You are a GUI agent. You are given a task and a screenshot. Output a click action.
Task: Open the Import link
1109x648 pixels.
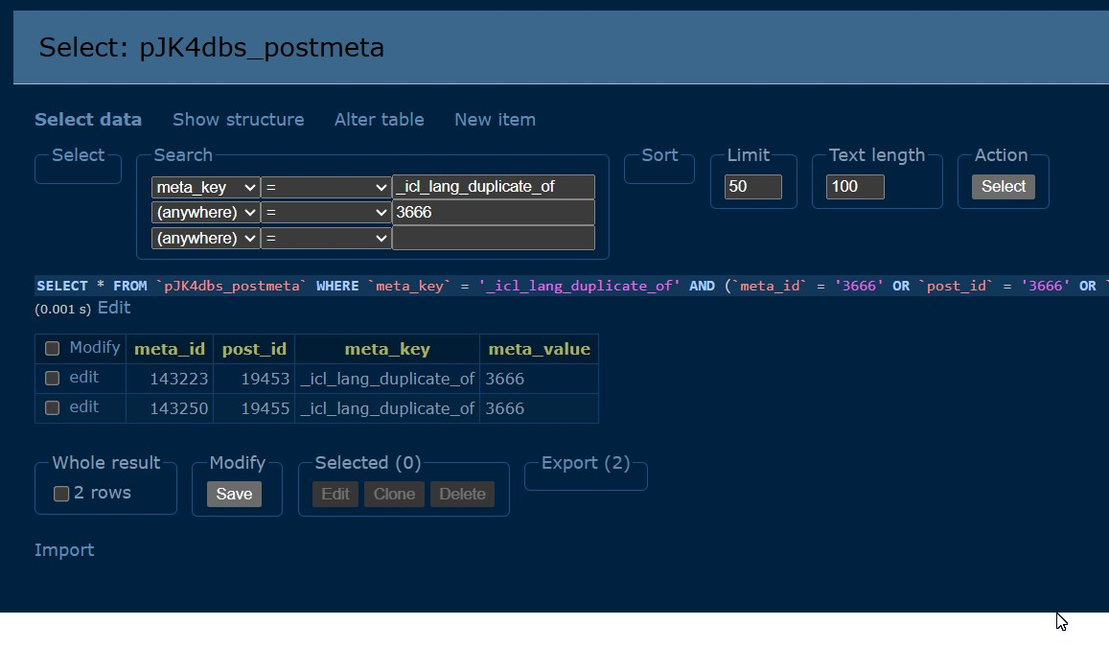64,550
